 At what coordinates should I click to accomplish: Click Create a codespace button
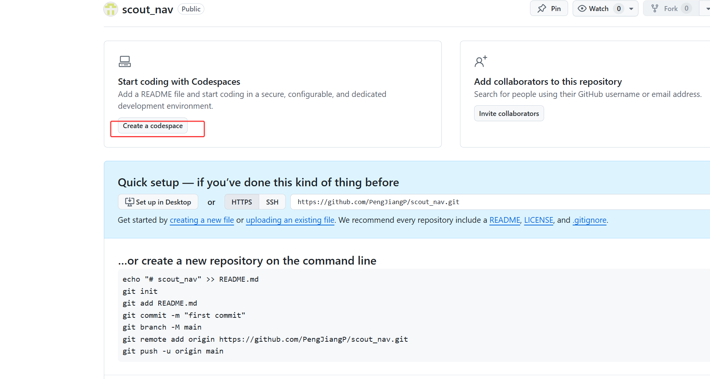153,126
